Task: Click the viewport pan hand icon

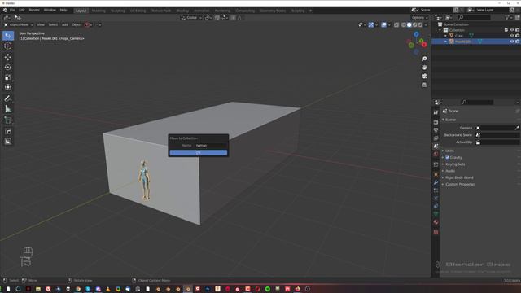Action: point(424,68)
